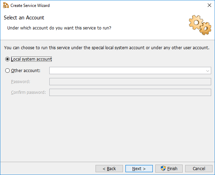Click the Create Service Wizard title bar icon
This screenshot has width=215, height=175.
(x=6, y=6)
